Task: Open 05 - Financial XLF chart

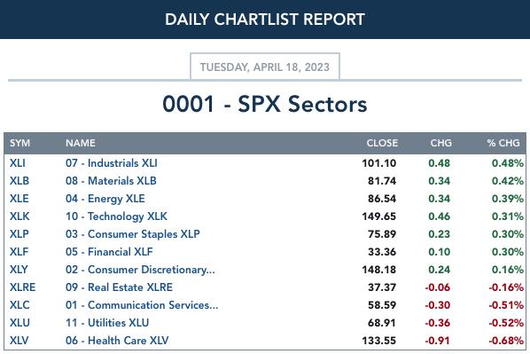Action: pyautogui.click(x=109, y=251)
